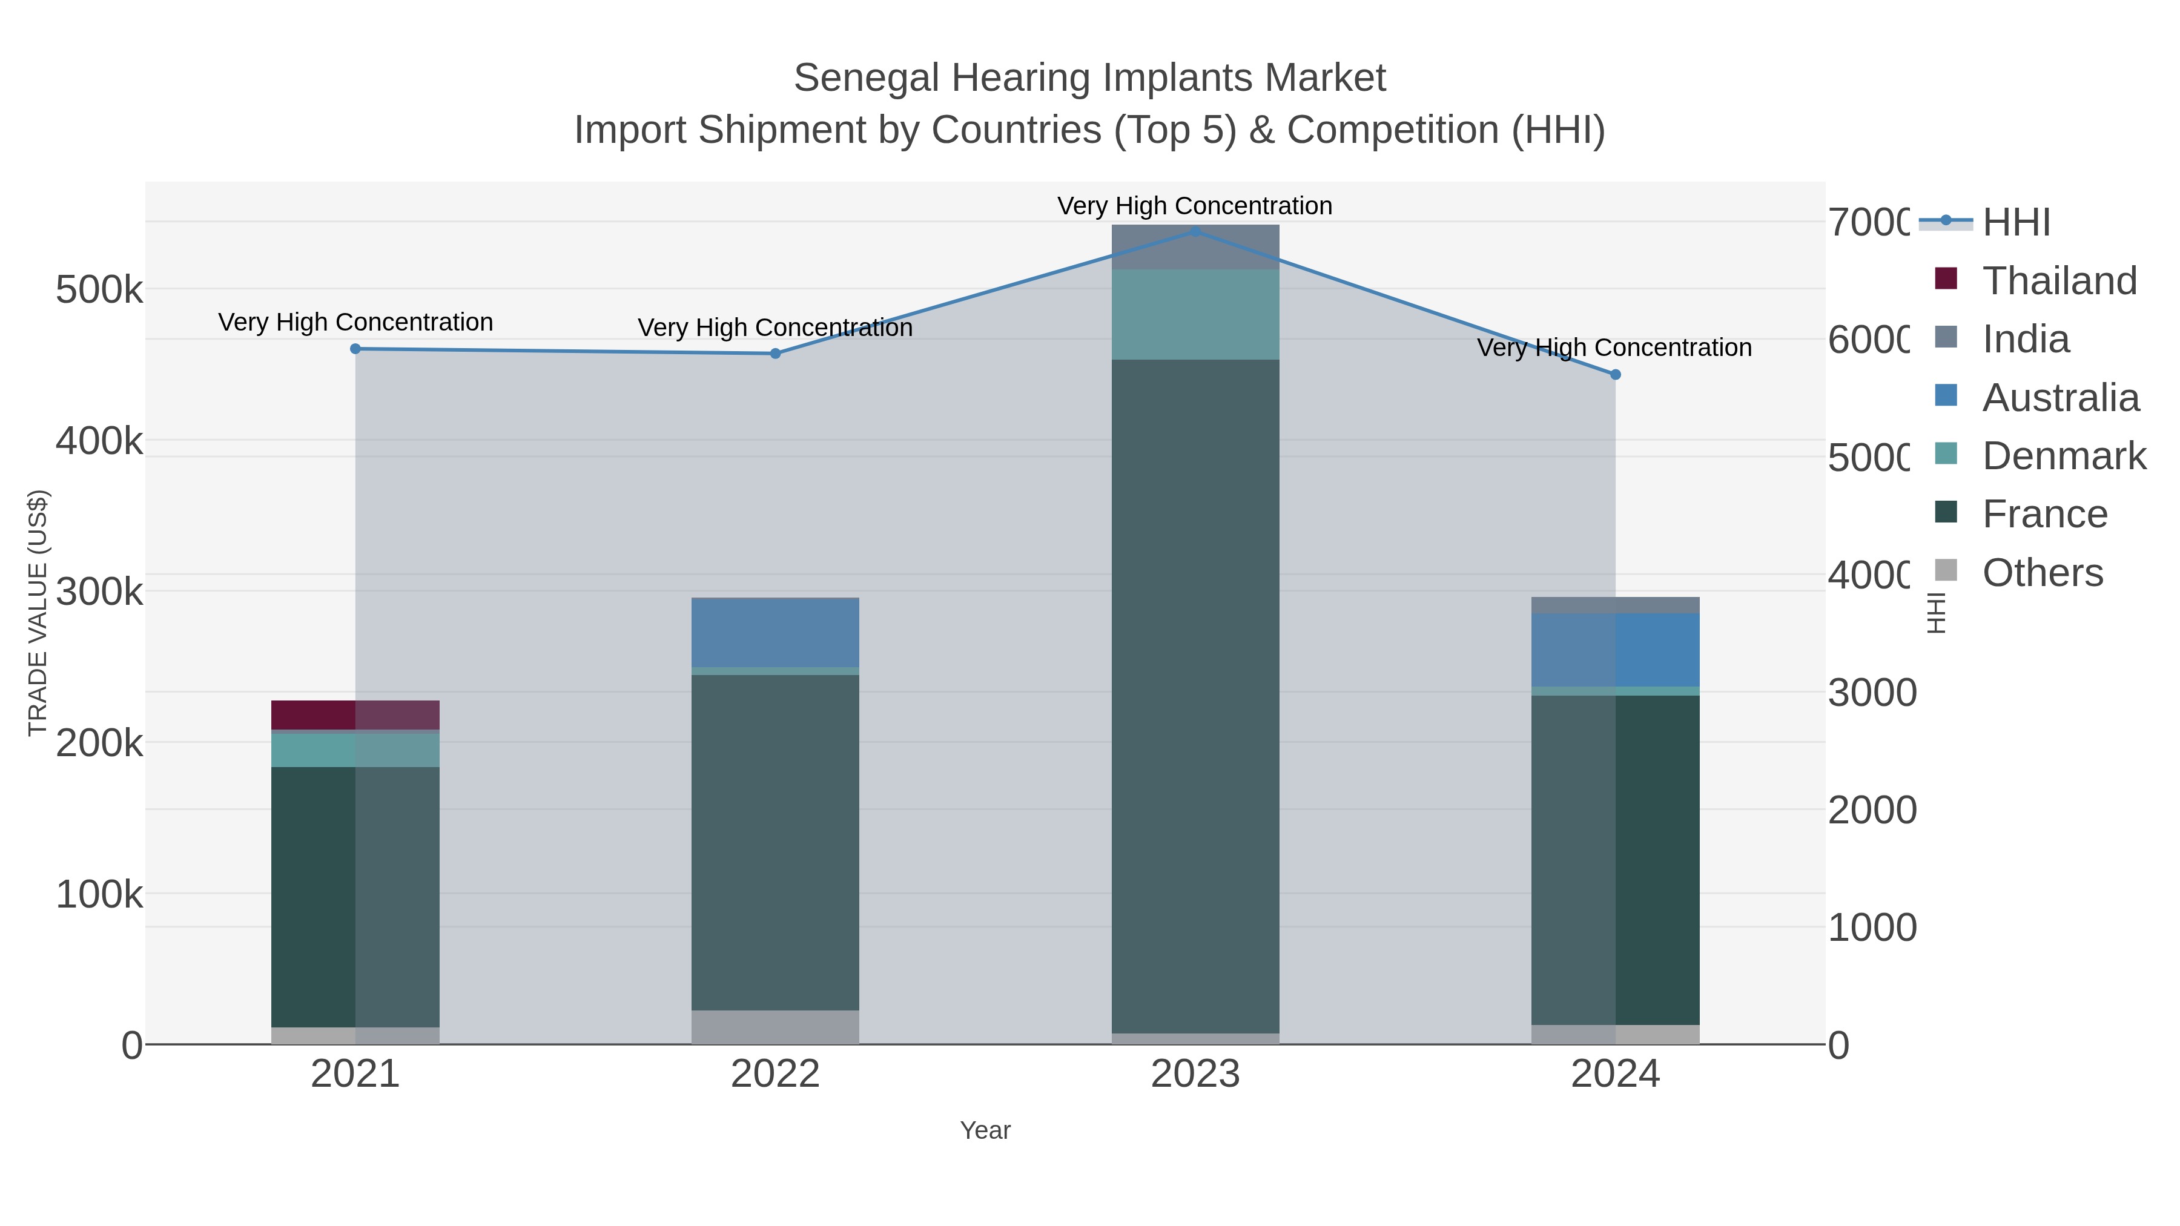Click the Very High Concentration label above 2023
The width and height of the screenshot is (2180, 1226).
(1195, 206)
